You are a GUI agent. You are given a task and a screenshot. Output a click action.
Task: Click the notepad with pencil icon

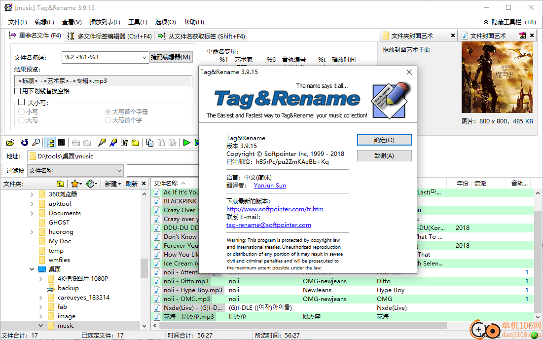coord(124,143)
